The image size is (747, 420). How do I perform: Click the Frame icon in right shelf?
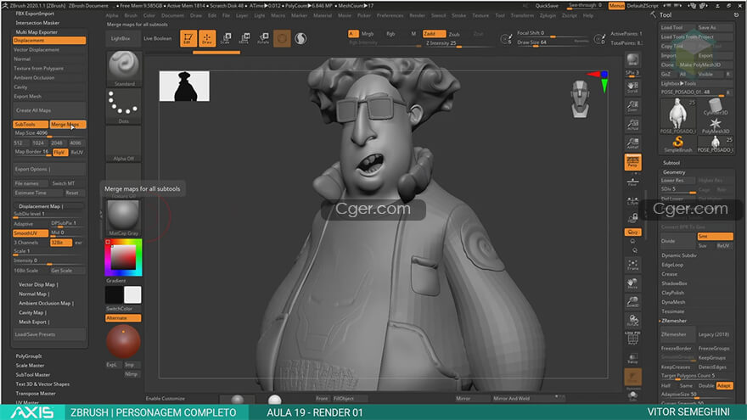(632, 265)
